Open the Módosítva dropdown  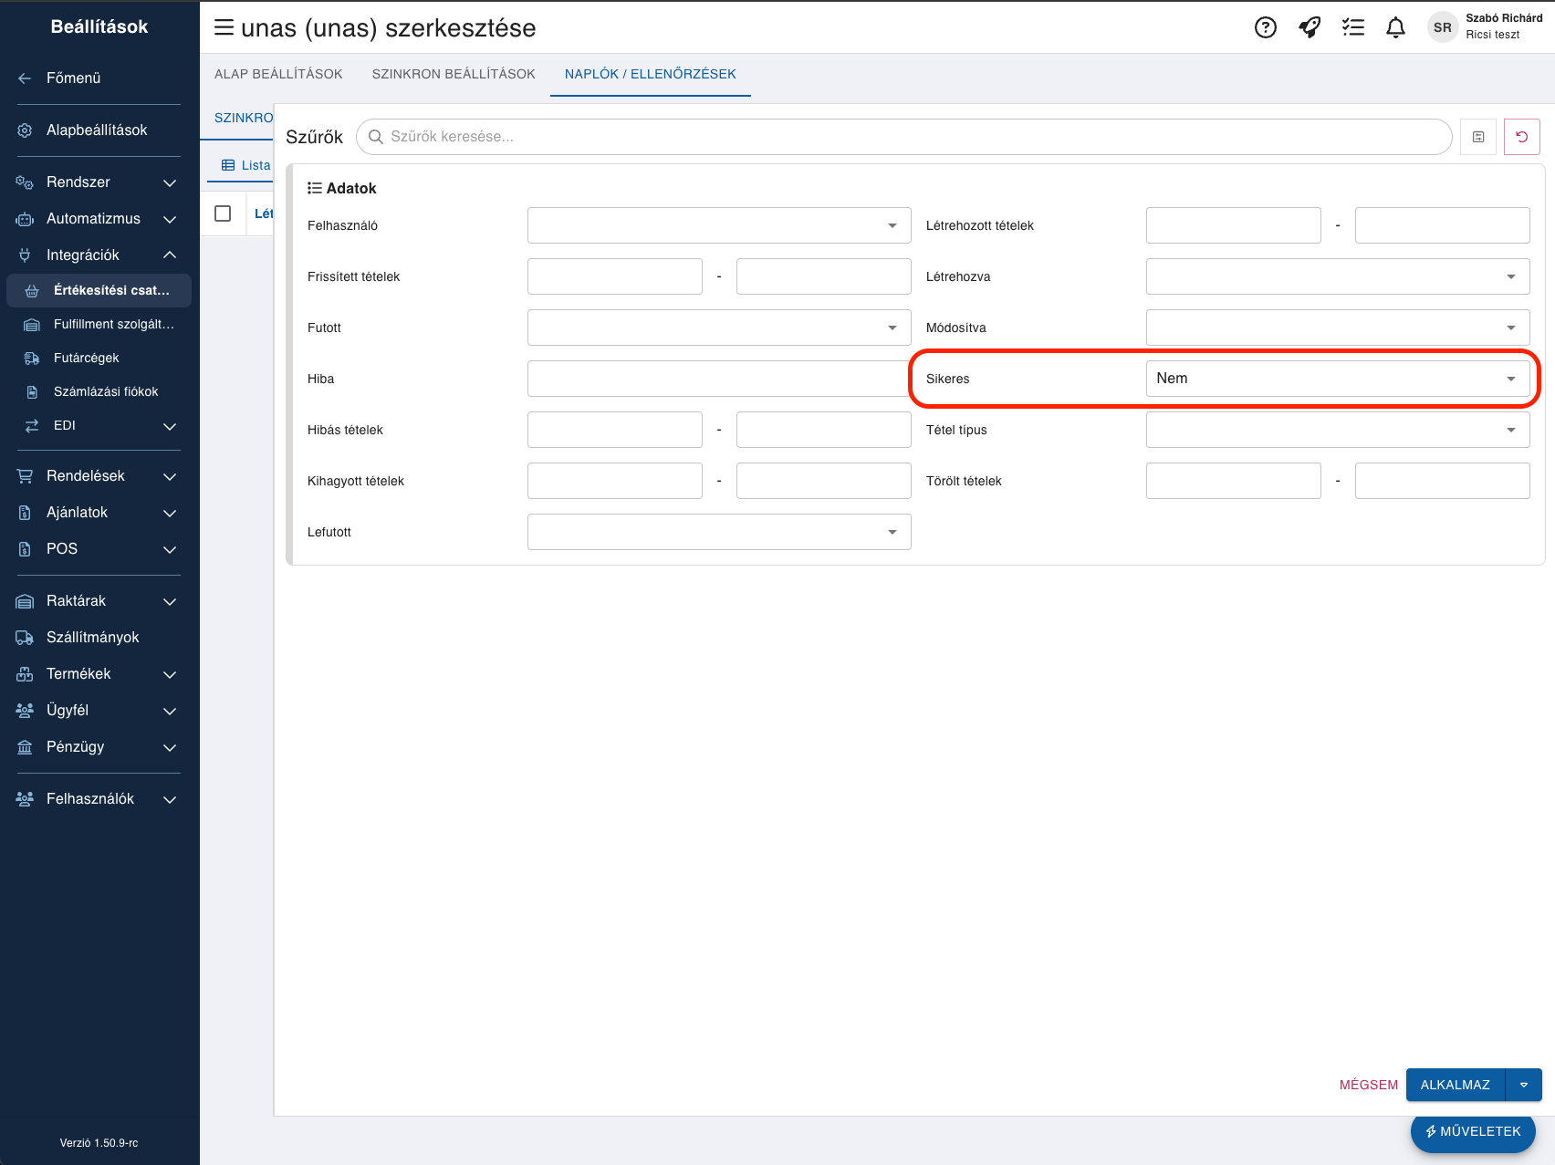[1338, 328]
